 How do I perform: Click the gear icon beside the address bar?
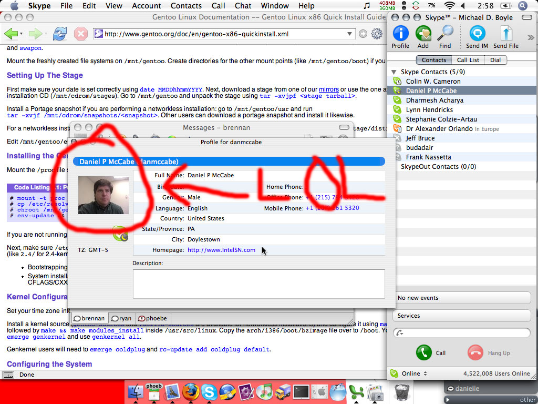coord(377,34)
